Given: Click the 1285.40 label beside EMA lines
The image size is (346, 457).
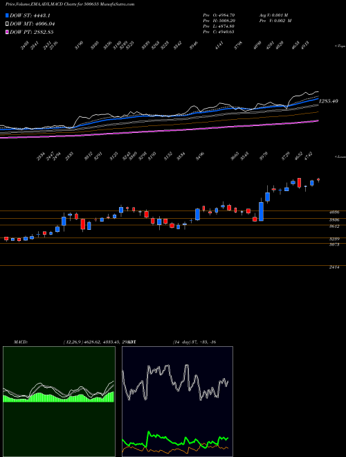Looking at the screenshot, I should coord(329,101).
